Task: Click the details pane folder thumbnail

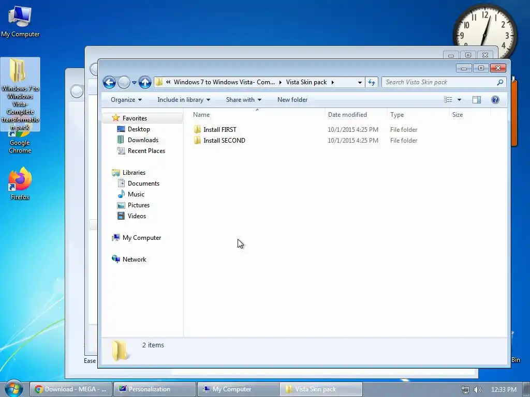Action: pos(120,350)
